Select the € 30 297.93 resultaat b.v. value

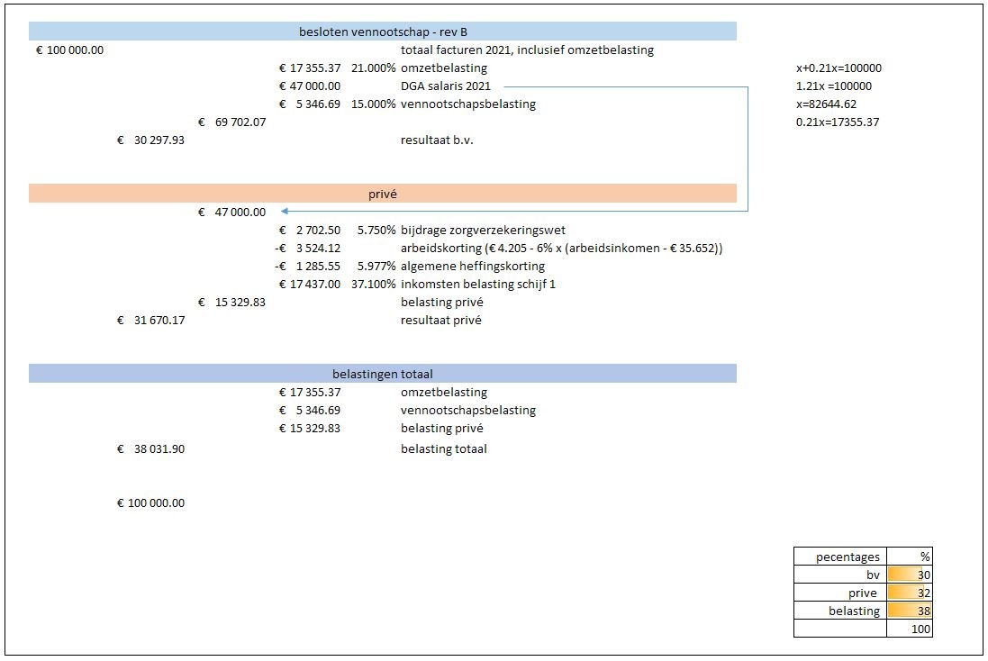[151, 140]
